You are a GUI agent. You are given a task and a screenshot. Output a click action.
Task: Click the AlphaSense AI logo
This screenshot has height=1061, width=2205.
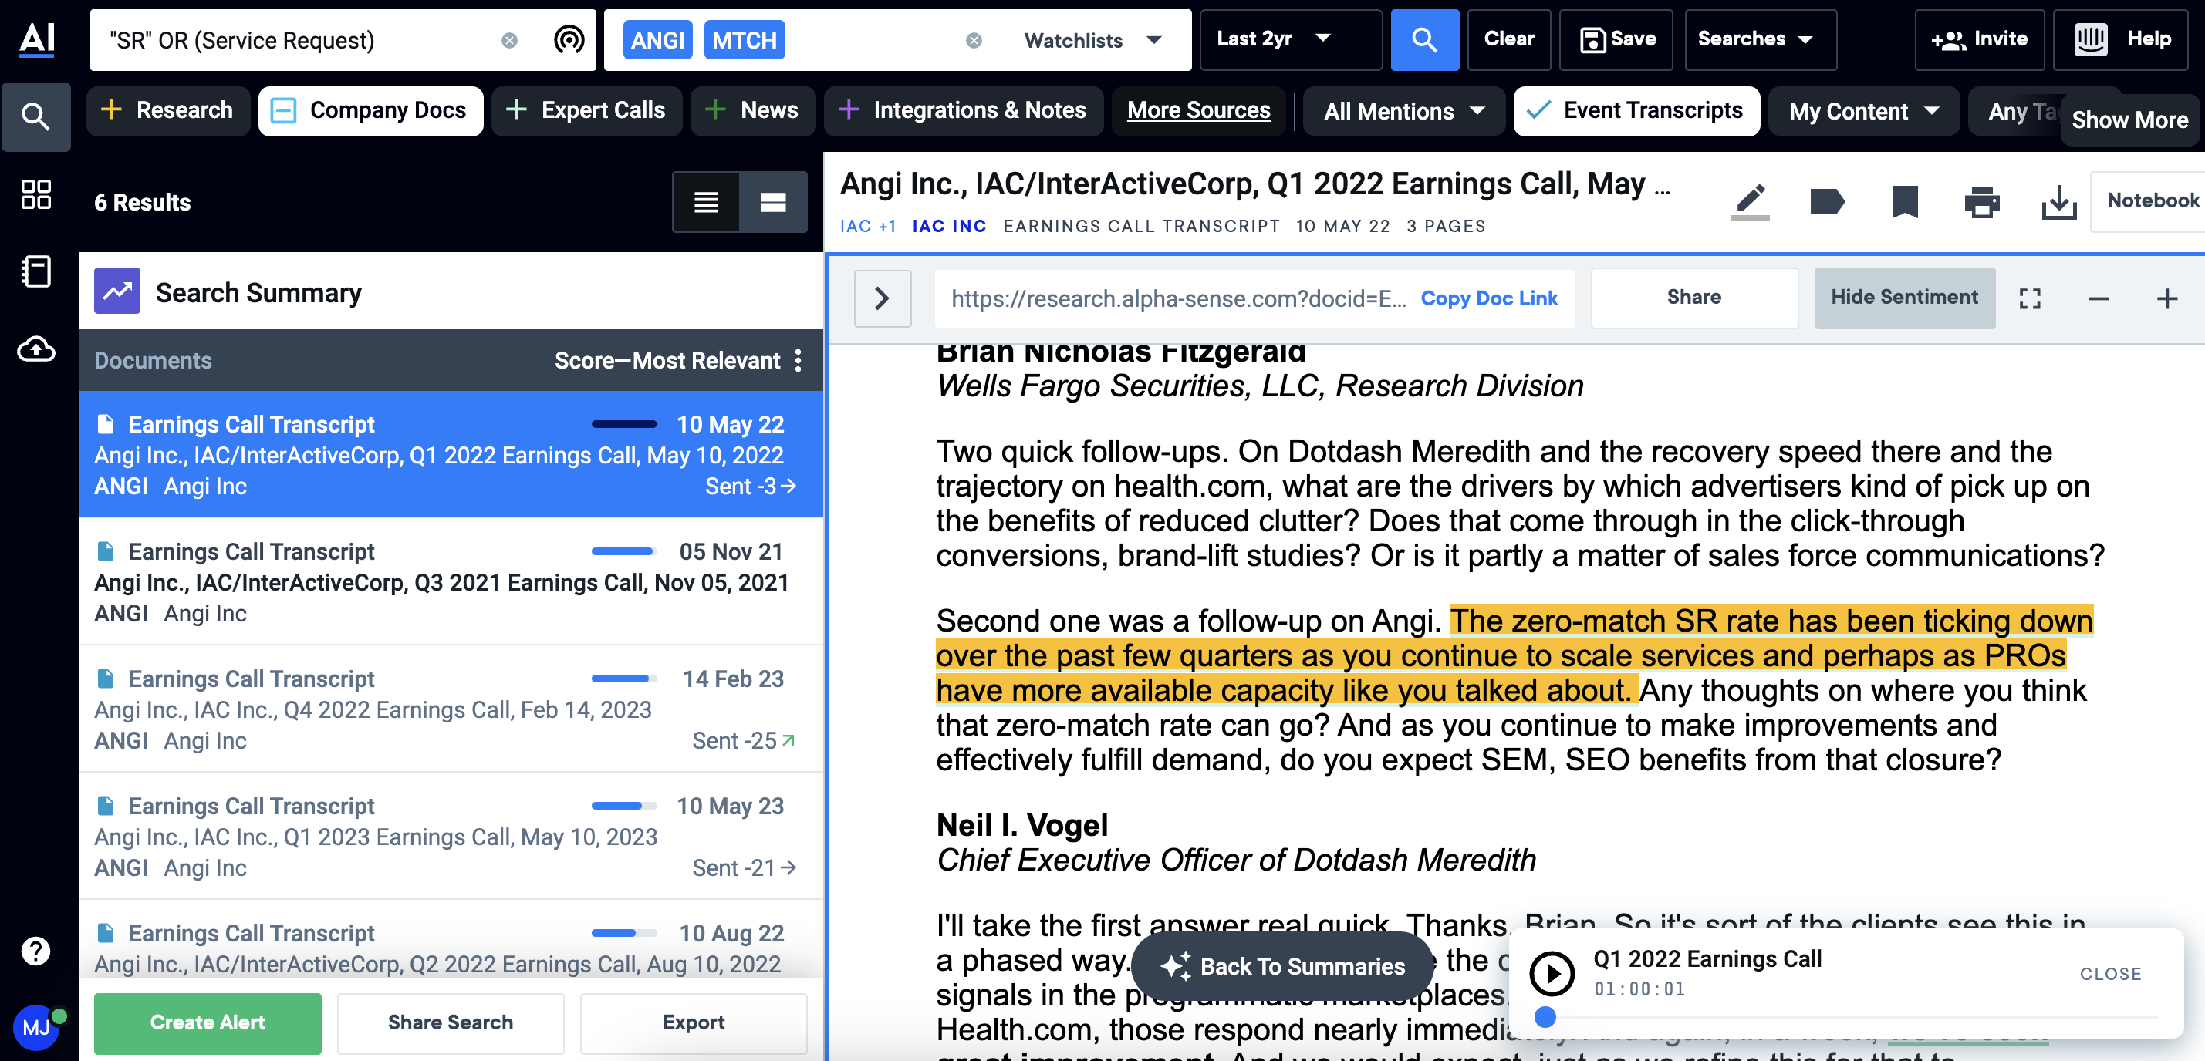click(37, 39)
